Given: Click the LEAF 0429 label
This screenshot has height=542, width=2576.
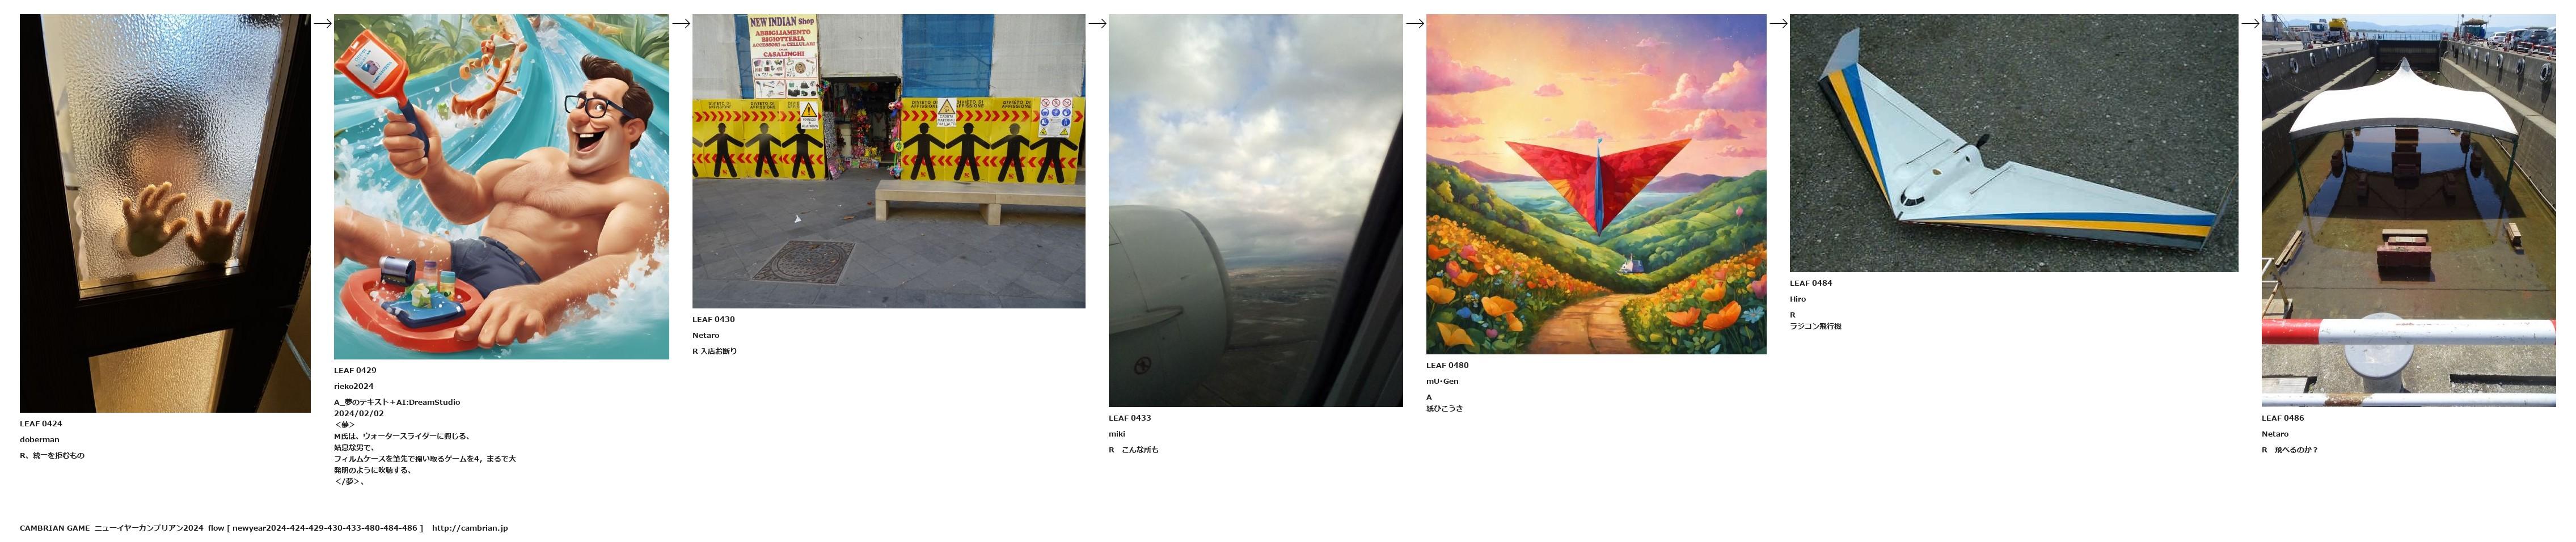Looking at the screenshot, I should (x=355, y=371).
